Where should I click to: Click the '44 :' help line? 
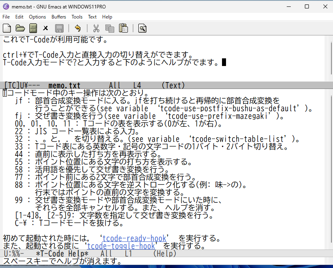[88, 154]
